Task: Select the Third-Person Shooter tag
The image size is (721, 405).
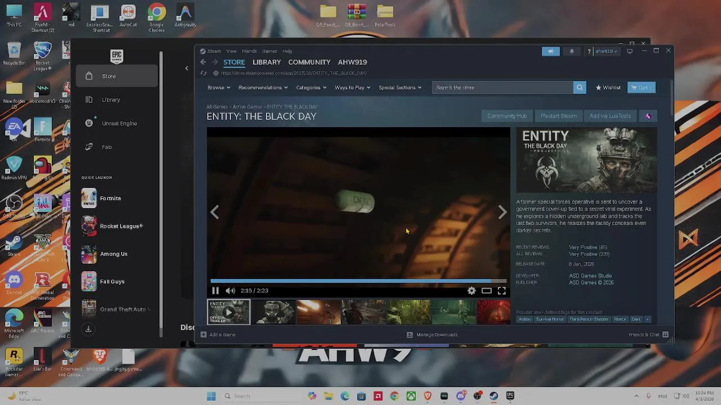Action: tap(589, 319)
